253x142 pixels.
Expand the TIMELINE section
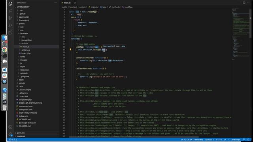[x=21, y=136]
